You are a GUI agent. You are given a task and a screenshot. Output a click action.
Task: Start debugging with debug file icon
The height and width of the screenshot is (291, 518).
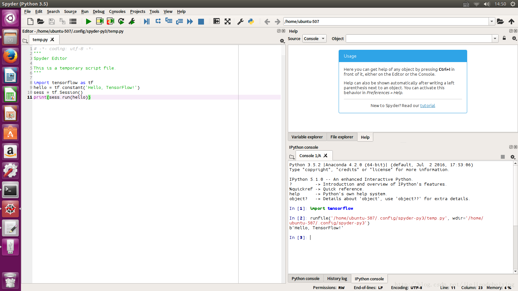tap(147, 21)
